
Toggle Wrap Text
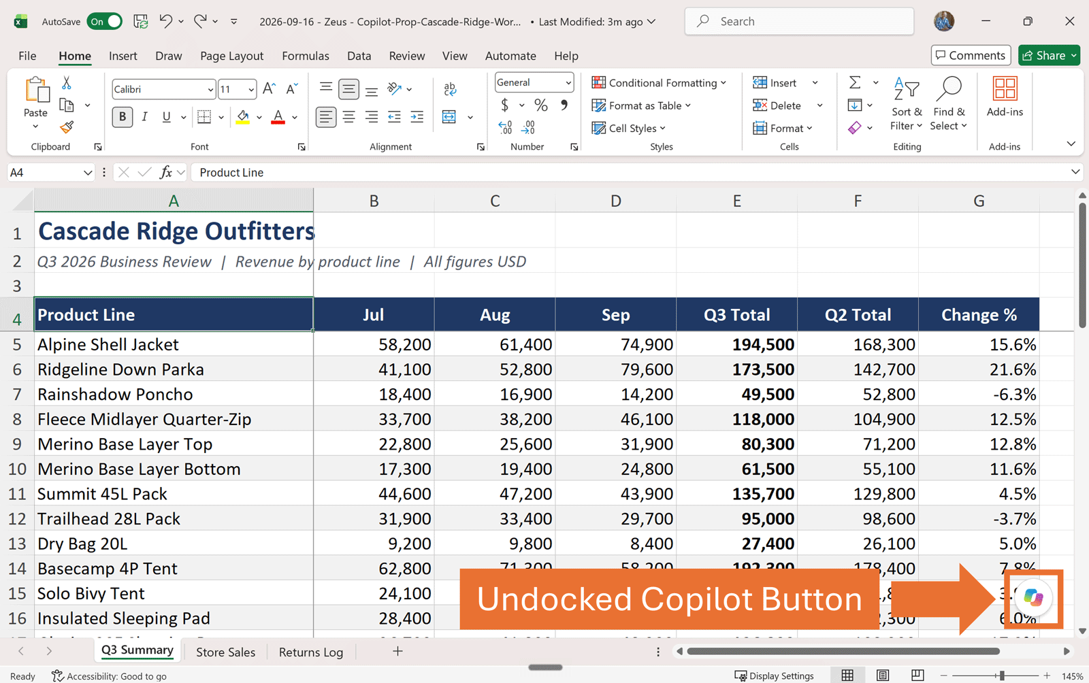click(450, 89)
